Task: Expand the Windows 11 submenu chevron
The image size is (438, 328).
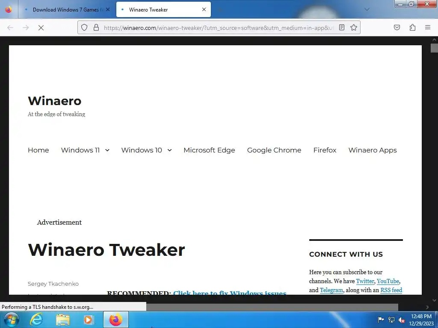Action: [107, 150]
